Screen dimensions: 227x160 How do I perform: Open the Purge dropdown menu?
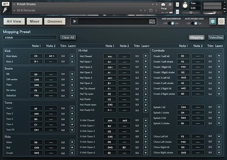(x=166, y=9)
